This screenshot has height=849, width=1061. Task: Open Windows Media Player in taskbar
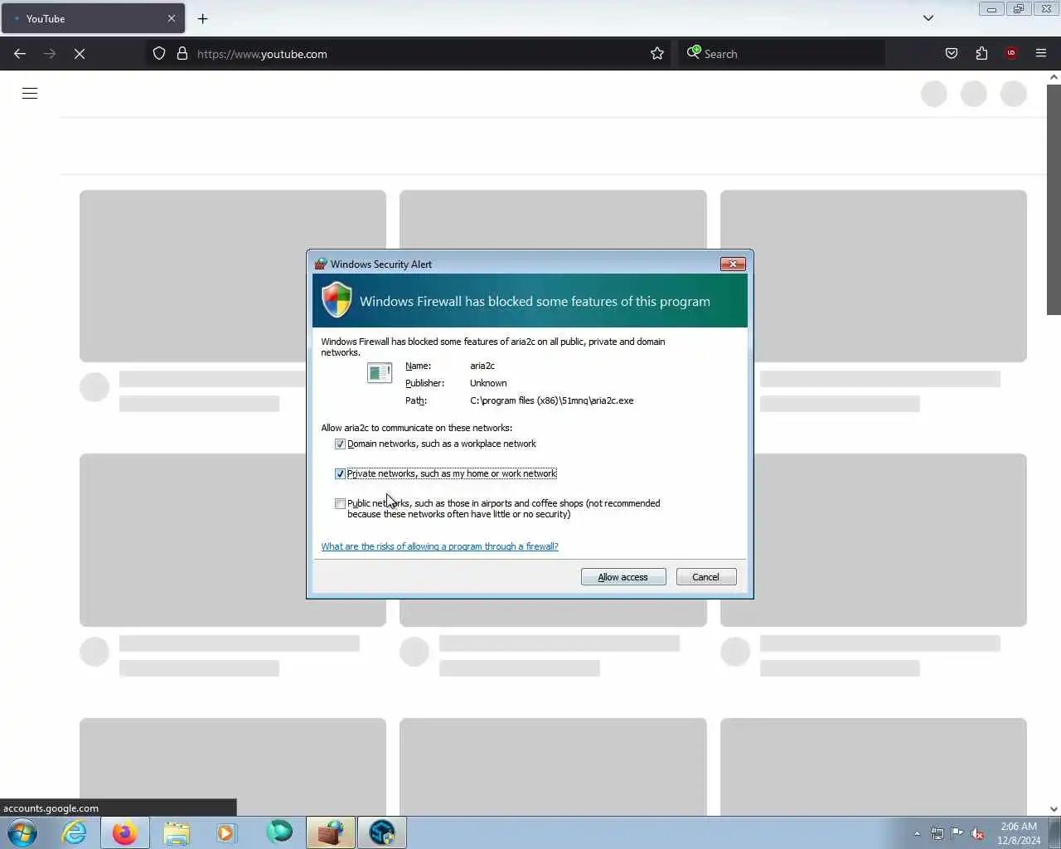pos(226,832)
